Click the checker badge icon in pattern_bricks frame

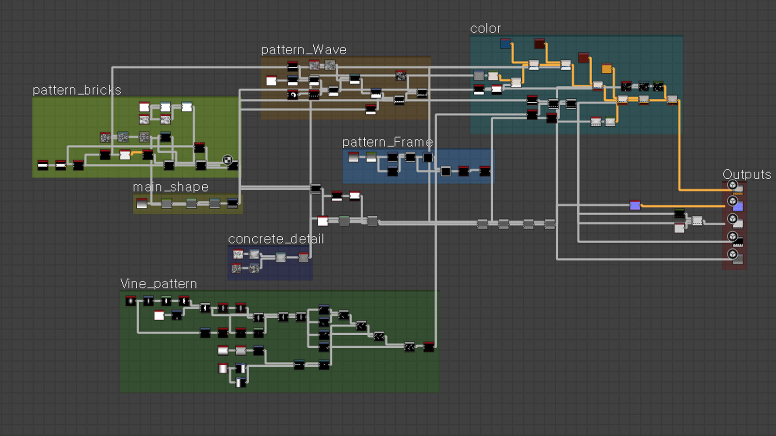227,160
